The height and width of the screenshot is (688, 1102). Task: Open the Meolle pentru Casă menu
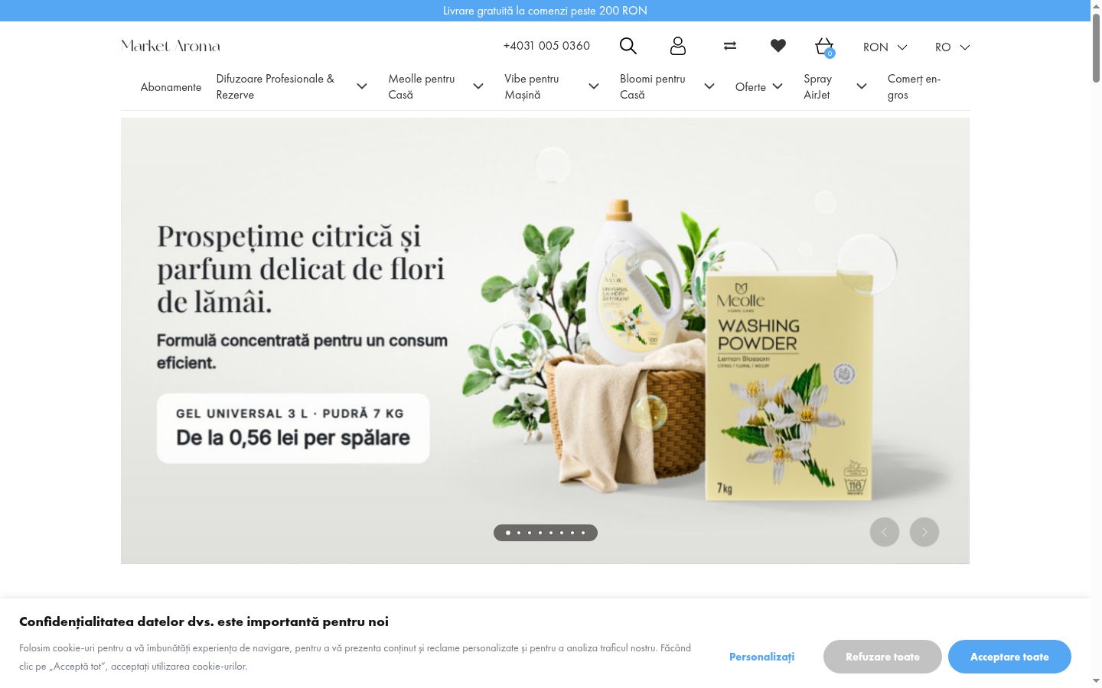point(422,86)
